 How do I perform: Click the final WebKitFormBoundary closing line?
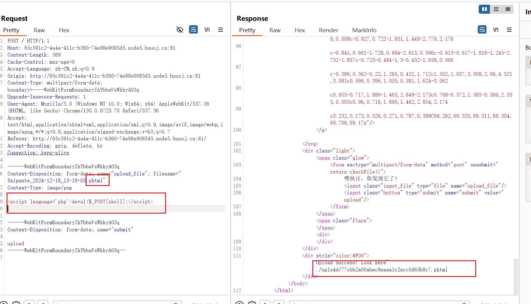(66, 251)
